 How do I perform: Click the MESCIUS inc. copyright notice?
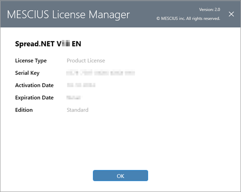coord(188,19)
